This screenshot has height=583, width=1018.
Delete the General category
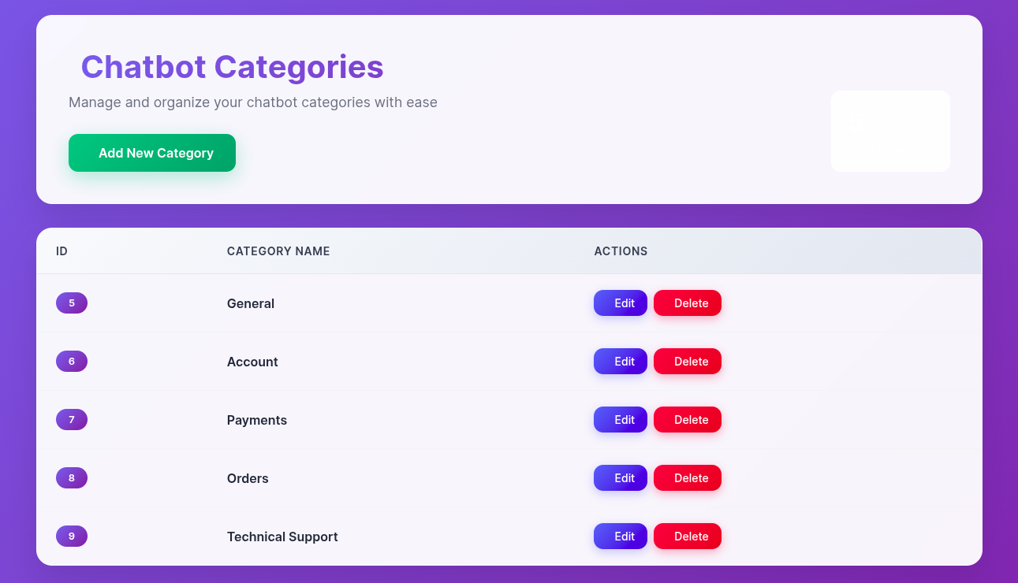(688, 303)
